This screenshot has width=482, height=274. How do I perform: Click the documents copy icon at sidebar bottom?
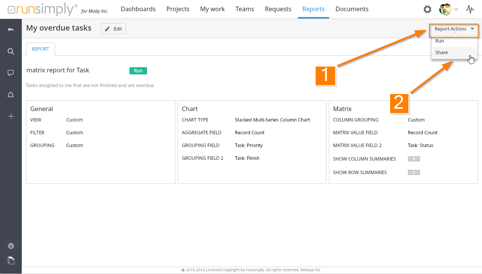[11, 260]
